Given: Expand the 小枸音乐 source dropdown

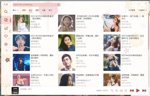Looking at the screenshot, I should (142, 10).
